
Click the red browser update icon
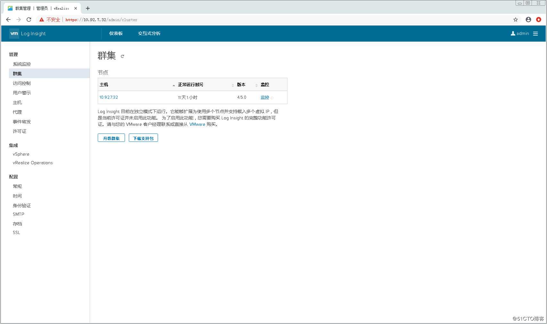(539, 20)
